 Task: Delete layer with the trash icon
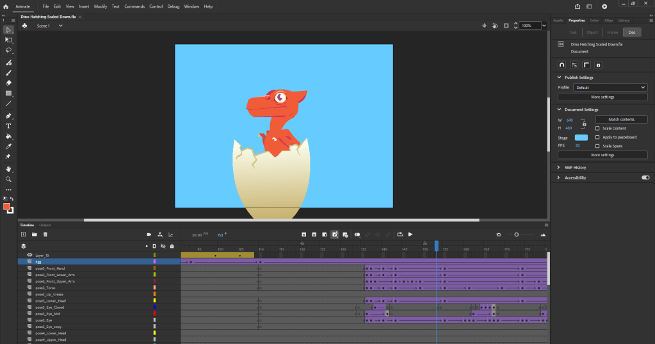(x=45, y=234)
